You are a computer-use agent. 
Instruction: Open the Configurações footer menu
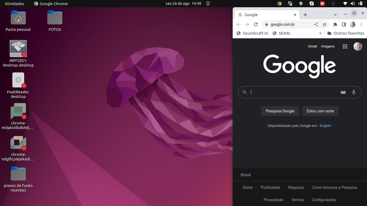click(324, 200)
